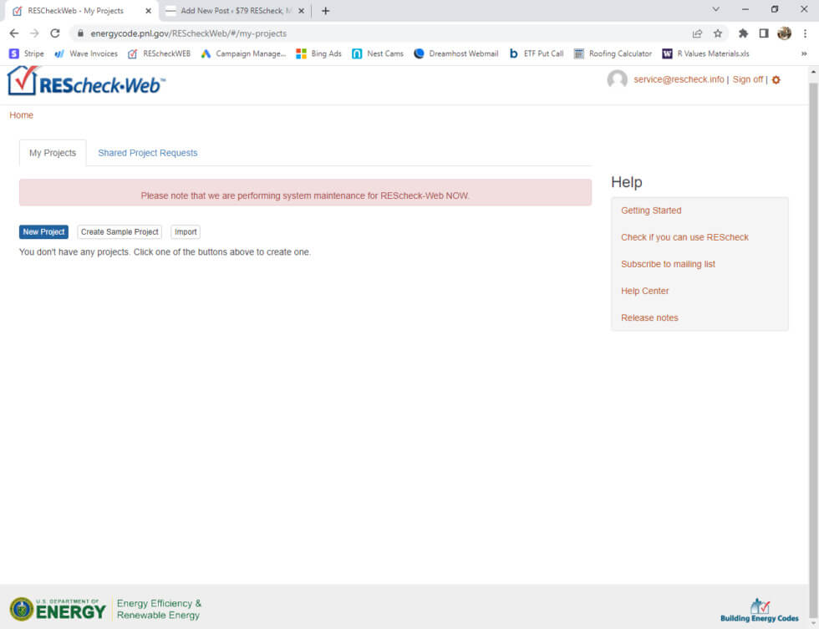This screenshot has height=629, width=819.
Task: Switch to the Shared Project Requests tab
Action: 147,153
